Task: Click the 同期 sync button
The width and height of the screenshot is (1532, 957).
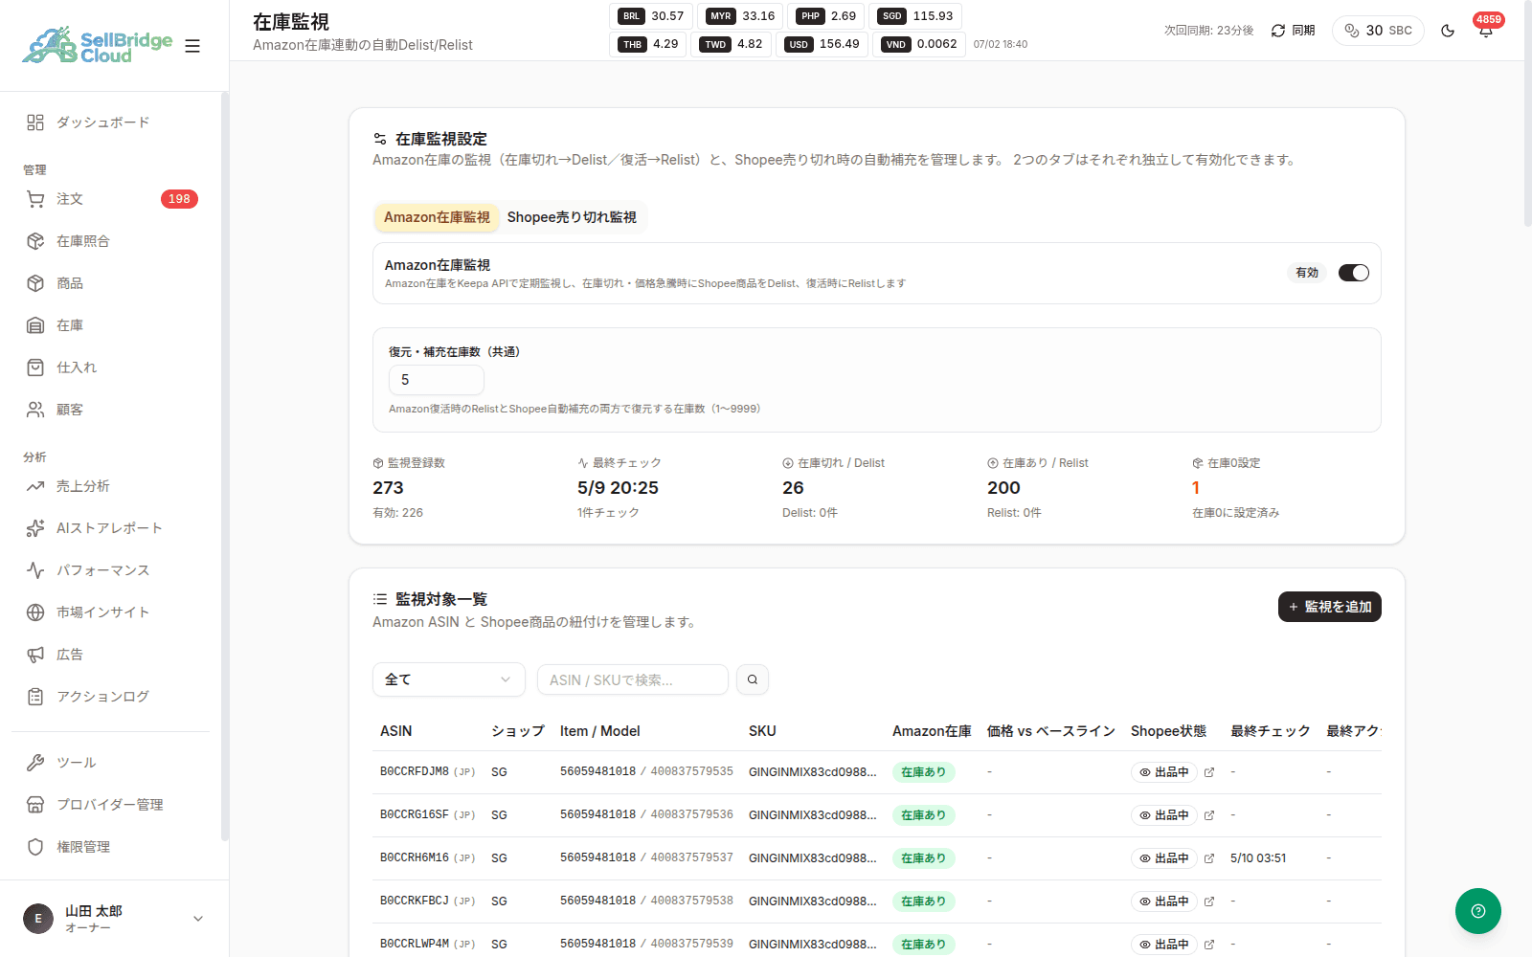Action: tap(1293, 31)
